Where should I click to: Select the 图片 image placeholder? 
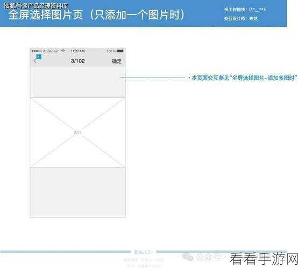click(78, 132)
